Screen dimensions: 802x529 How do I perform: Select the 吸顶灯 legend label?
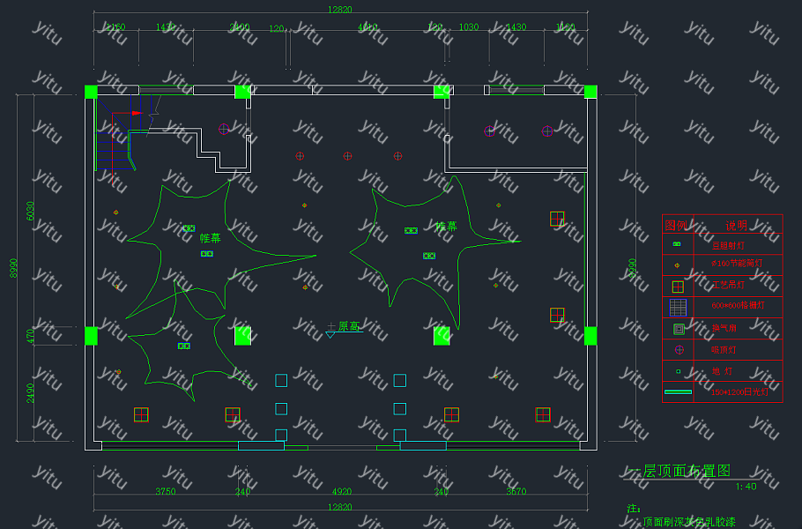(x=724, y=350)
